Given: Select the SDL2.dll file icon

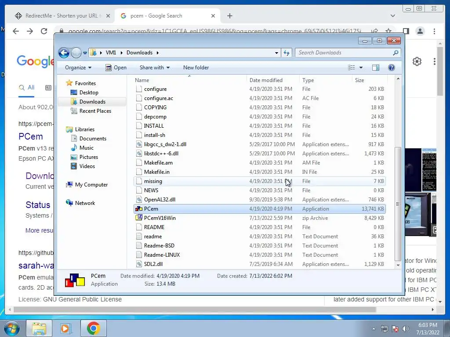Looking at the screenshot, I should 139,264.
